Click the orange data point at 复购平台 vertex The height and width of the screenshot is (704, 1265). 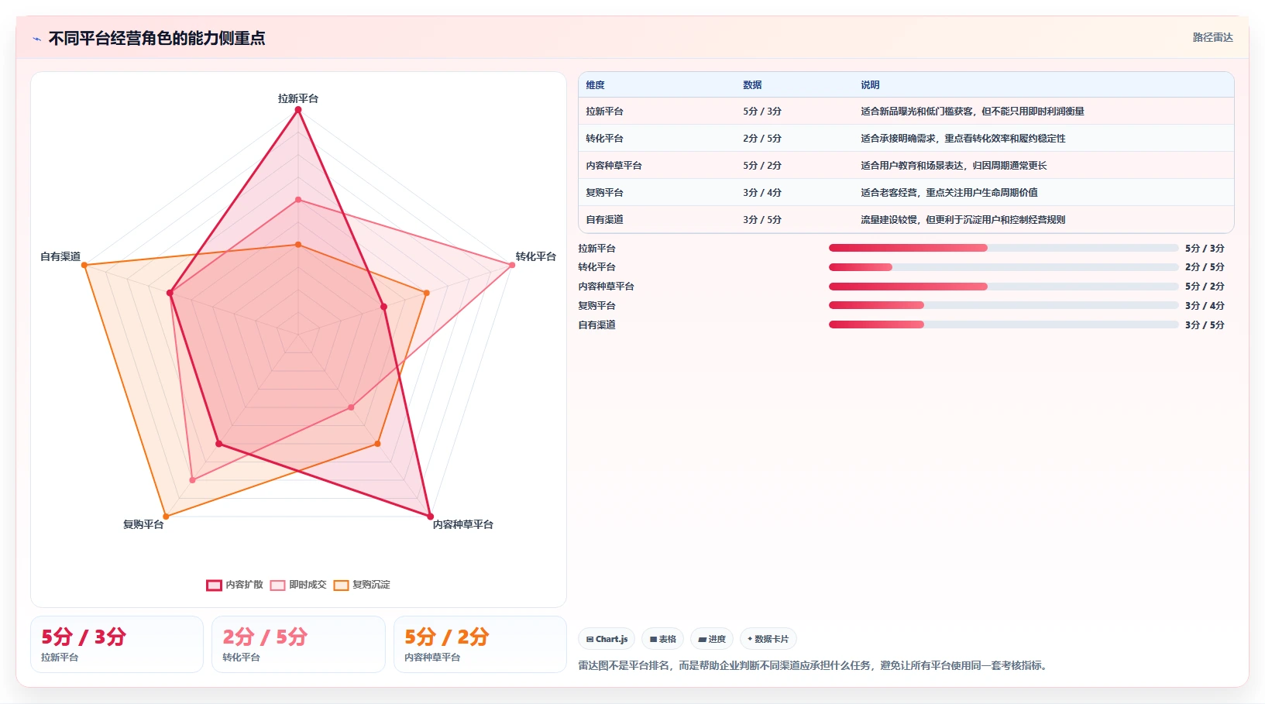pos(166,517)
